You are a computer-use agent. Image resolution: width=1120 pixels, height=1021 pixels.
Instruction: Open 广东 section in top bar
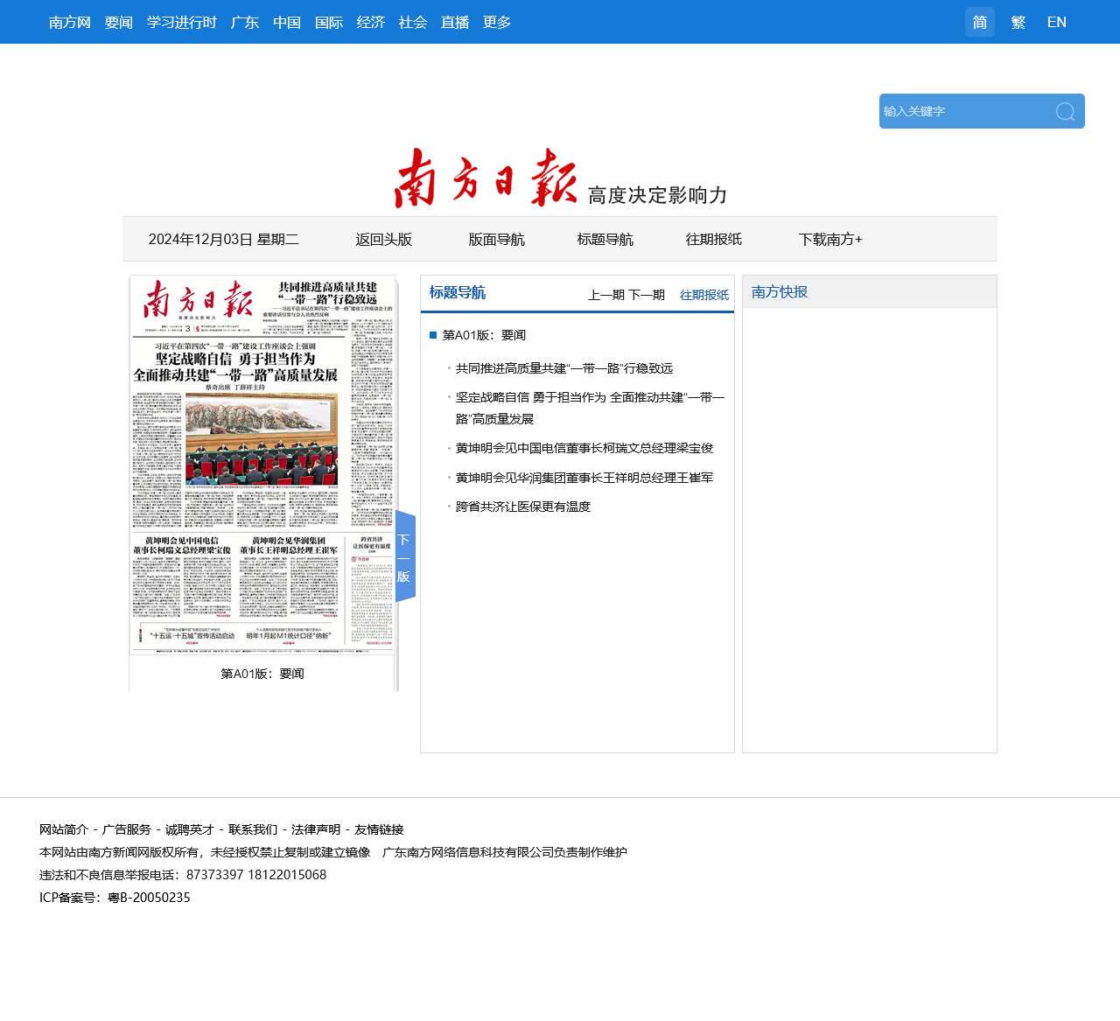click(245, 22)
